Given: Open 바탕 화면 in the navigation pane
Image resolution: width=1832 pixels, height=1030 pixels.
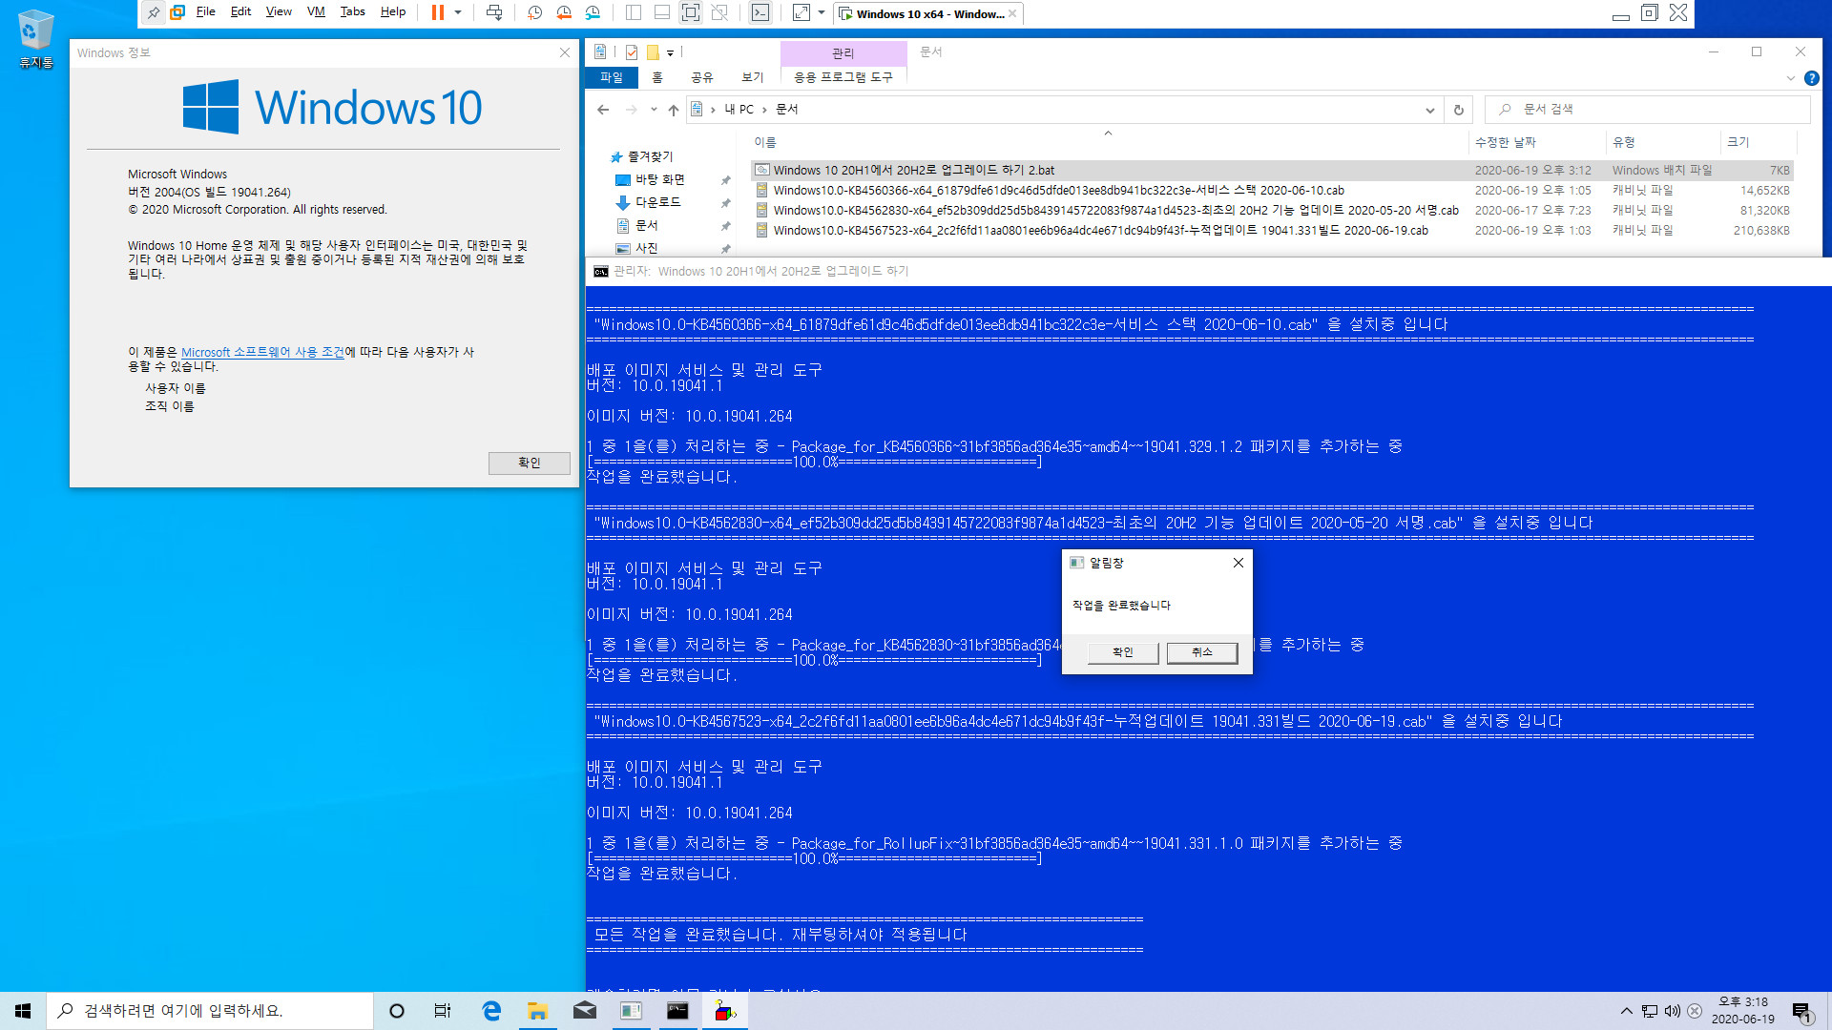Looking at the screenshot, I should pyautogui.click(x=660, y=179).
